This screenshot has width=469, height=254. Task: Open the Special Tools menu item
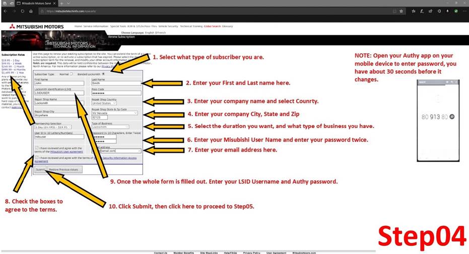point(118,26)
